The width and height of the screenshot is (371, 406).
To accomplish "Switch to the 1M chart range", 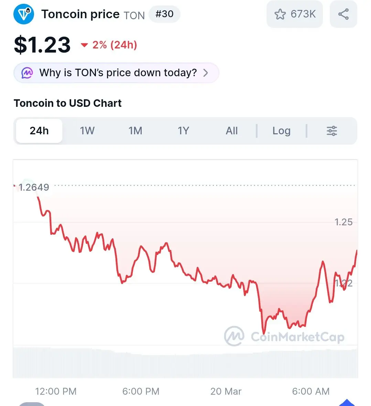I will 135,131.
